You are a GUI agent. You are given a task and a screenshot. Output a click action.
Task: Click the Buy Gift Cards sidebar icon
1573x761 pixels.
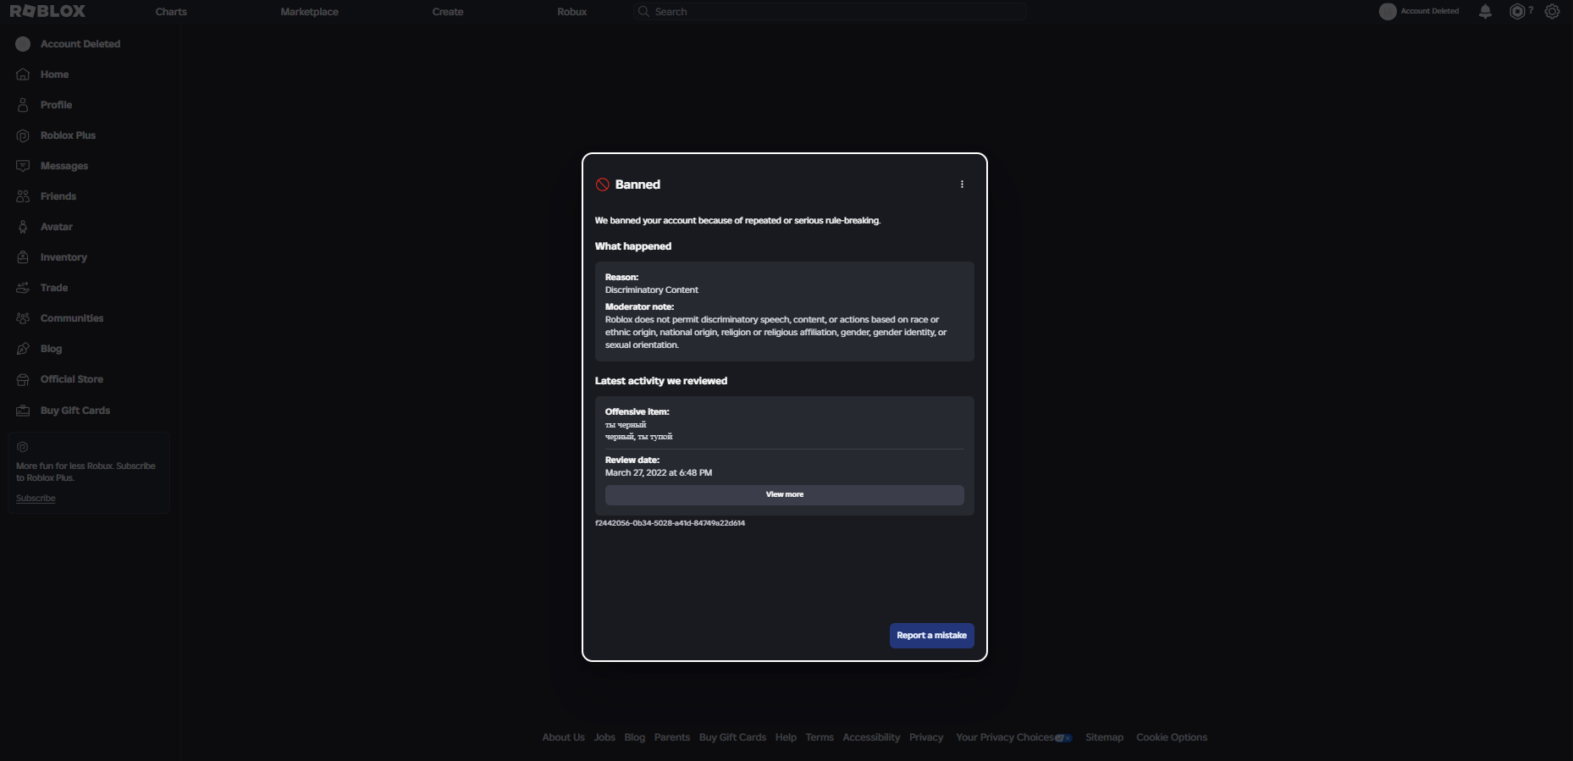23,411
